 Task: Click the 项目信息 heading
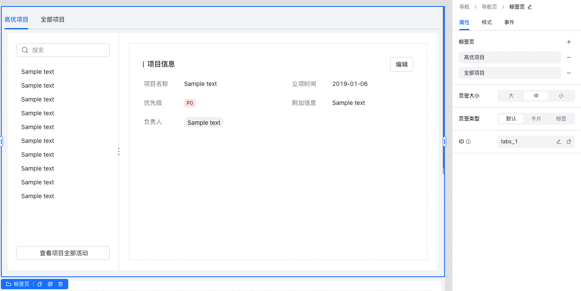(x=161, y=64)
